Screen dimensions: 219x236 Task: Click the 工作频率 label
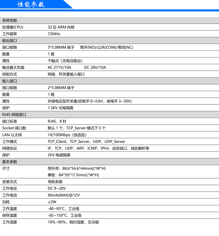coord(10,34)
